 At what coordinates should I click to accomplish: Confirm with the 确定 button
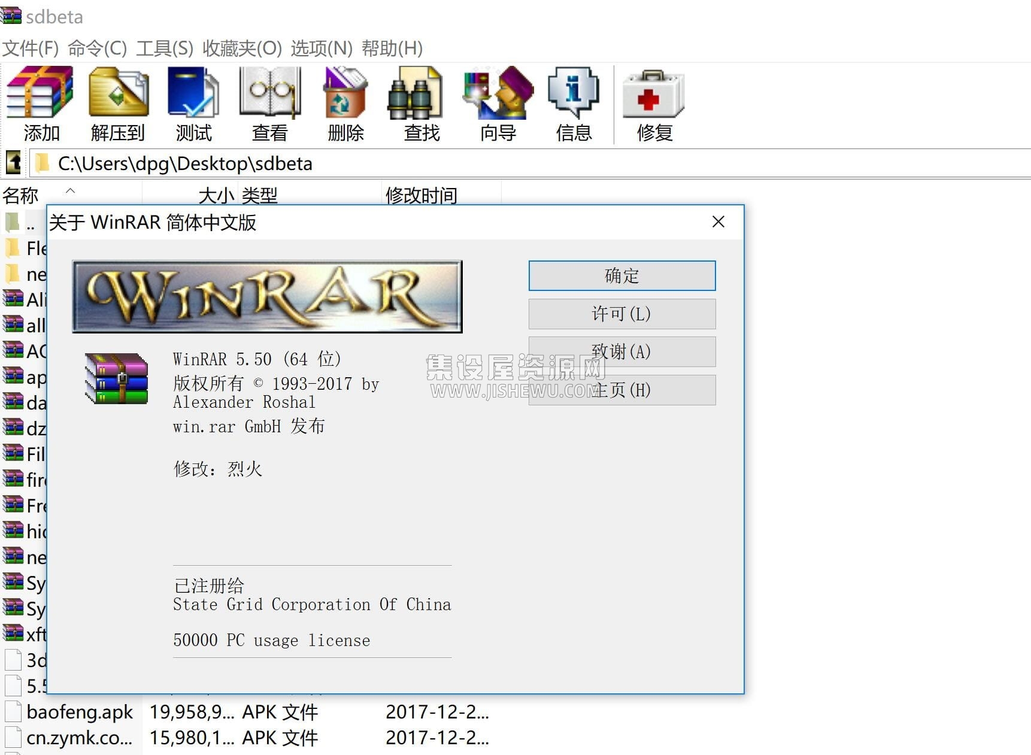622,275
